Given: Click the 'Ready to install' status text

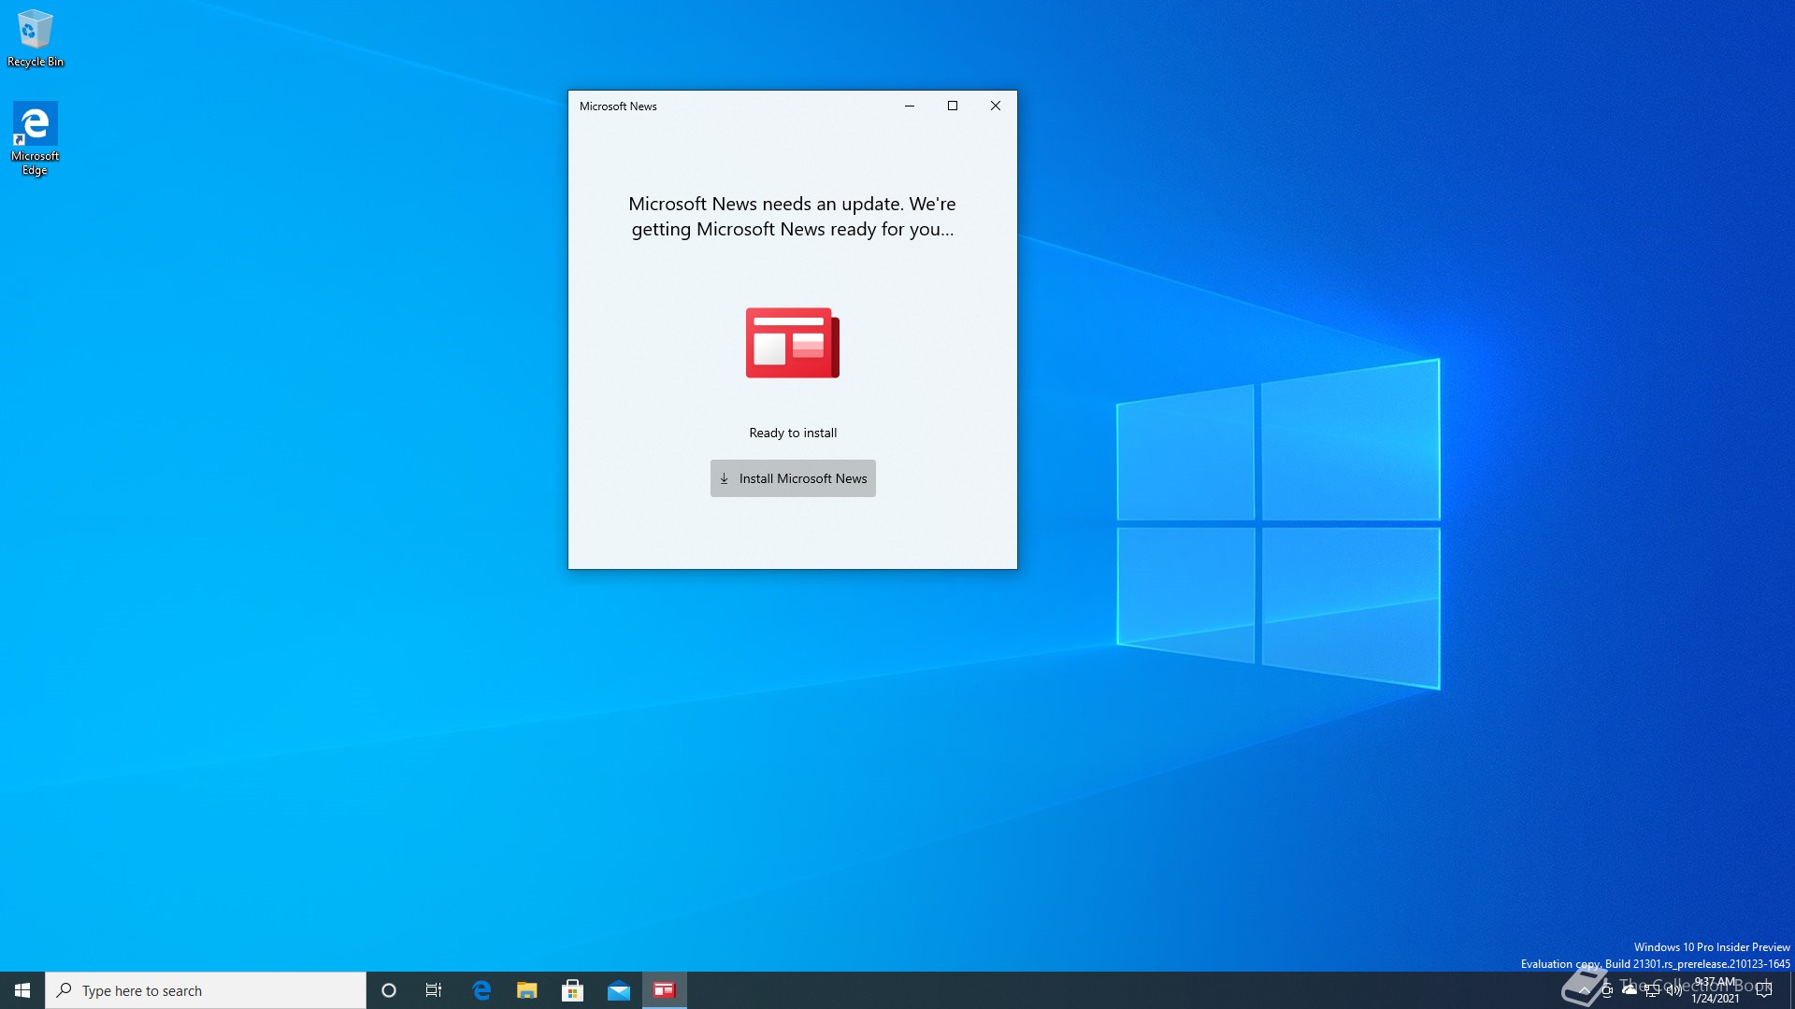Looking at the screenshot, I should pos(793,433).
